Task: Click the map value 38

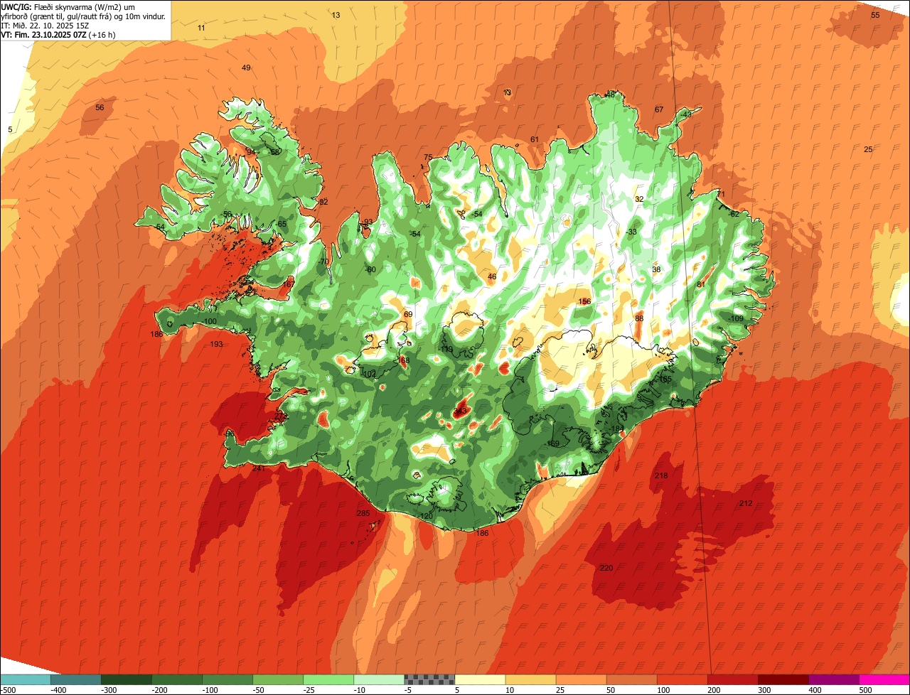Action: coord(656,269)
